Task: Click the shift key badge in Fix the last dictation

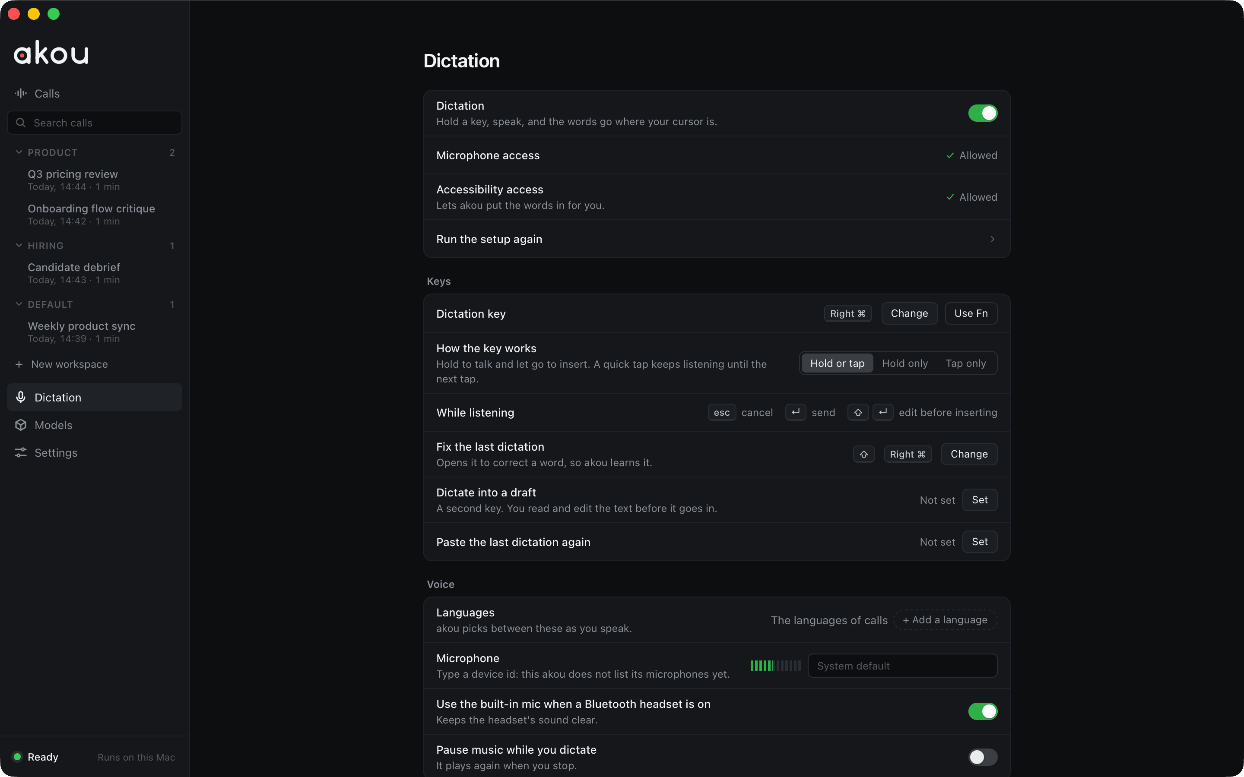Action: coord(863,454)
